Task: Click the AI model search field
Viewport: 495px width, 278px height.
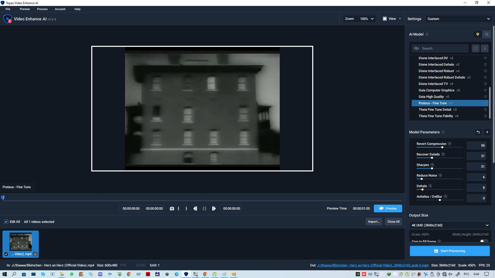Action: click(440, 48)
